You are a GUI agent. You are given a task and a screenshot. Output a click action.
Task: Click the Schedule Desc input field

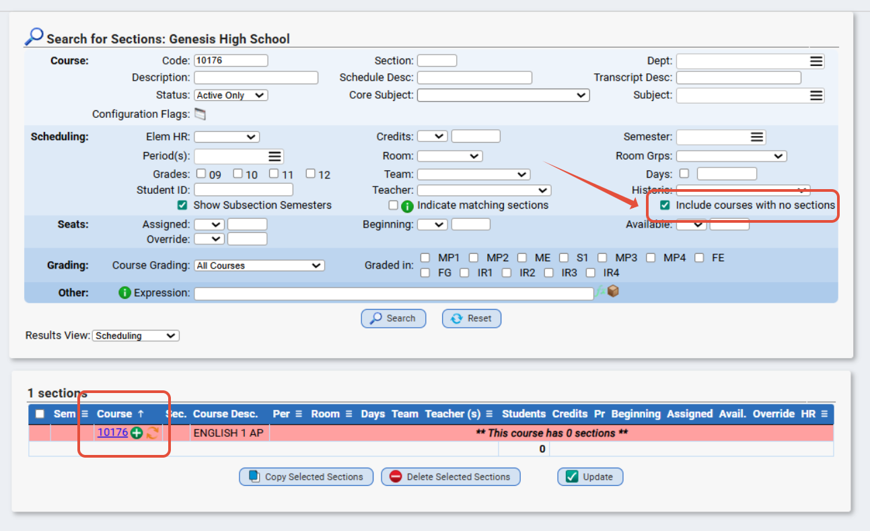click(x=474, y=78)
